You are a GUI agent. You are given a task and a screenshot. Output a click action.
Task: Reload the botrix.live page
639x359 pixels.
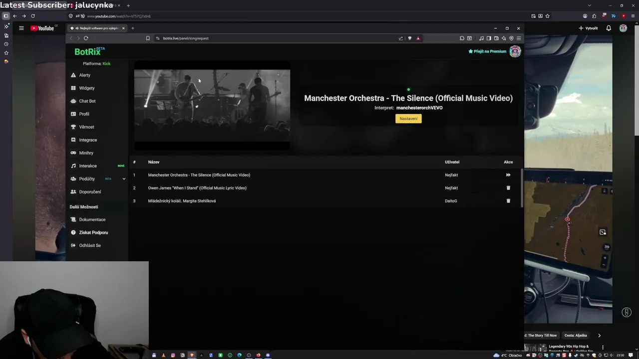pos(86,38)
